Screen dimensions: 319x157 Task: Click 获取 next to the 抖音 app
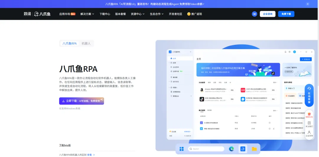click(x=232, y=99)
